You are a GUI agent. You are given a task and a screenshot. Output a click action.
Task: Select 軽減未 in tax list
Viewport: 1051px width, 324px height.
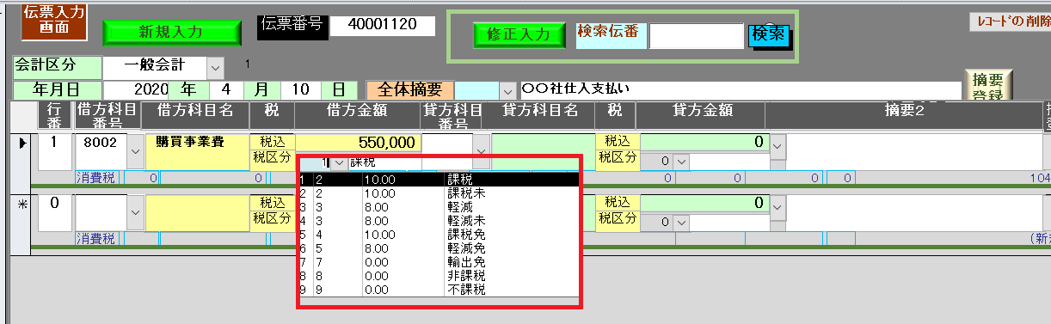pyautogui.click(x=439, y=221)
